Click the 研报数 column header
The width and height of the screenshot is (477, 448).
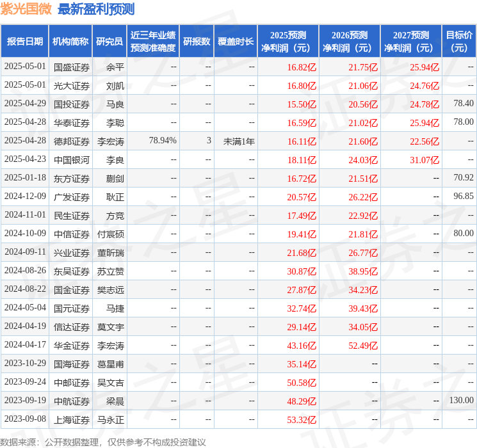point(197,41)
